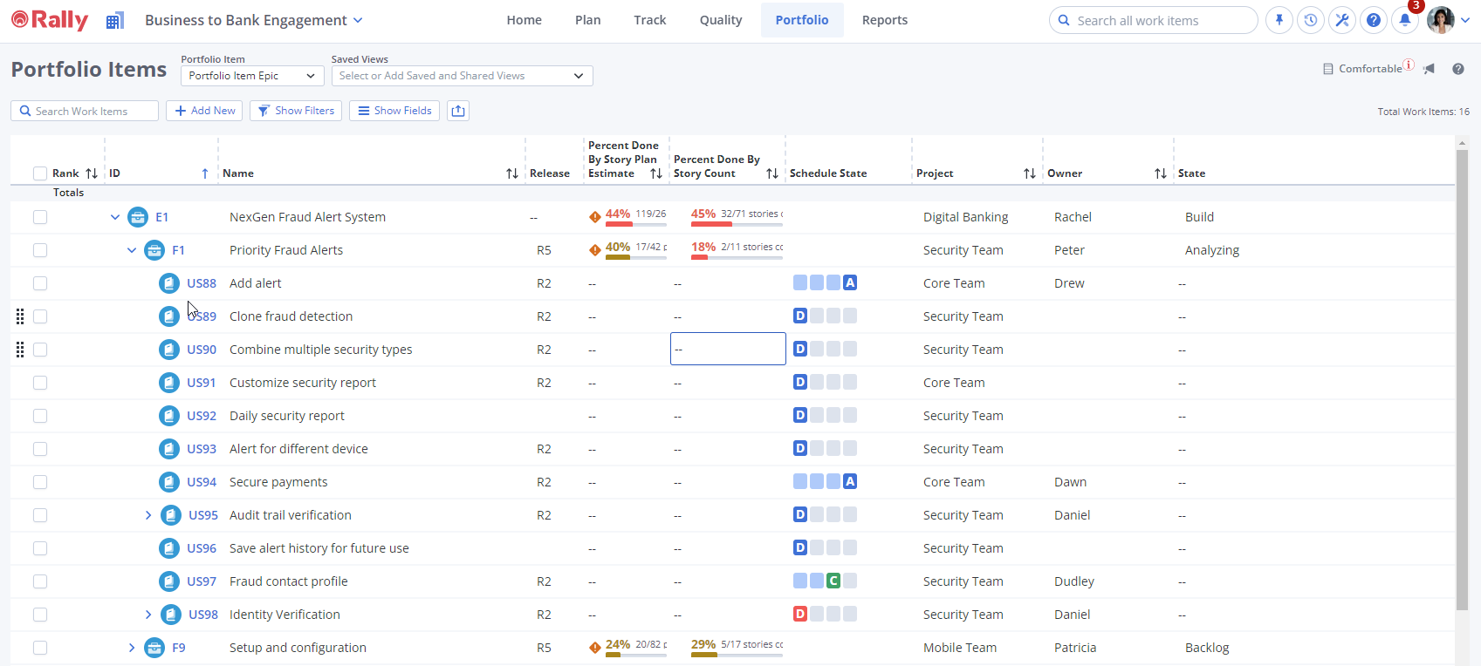Toggle the select-all checkbox in header
1481x666 pixels.
coord(40,173)
